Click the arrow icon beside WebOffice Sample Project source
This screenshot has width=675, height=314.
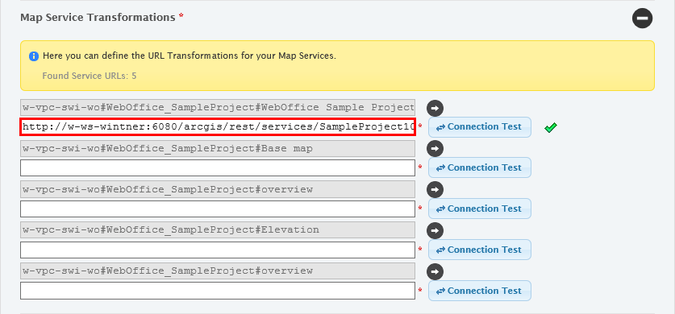click(435, 108)
